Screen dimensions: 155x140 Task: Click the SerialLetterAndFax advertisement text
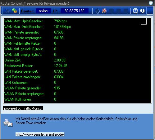[76, 121]
